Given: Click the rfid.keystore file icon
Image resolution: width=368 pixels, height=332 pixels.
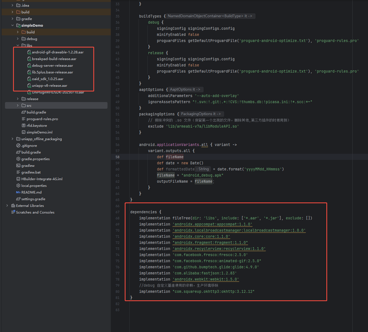Looking at the screenshot, I should [x=24, y=125].
